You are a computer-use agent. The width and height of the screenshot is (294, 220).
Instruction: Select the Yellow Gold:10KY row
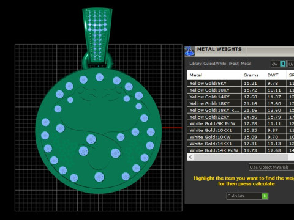click(x=241, y=90)
